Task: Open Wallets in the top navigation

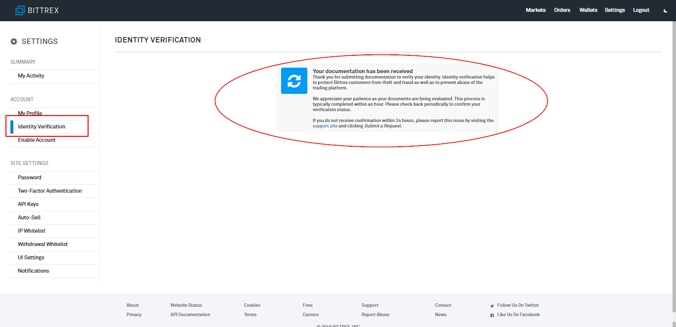Action: [588, 10]
